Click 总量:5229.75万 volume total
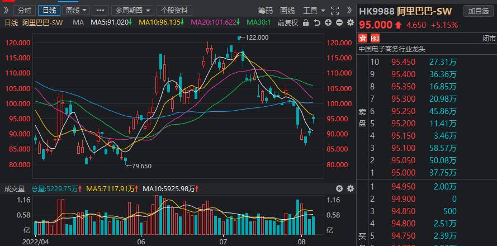Screen dimensions: 497x246 pyautogui.click(x=56, y=189)
